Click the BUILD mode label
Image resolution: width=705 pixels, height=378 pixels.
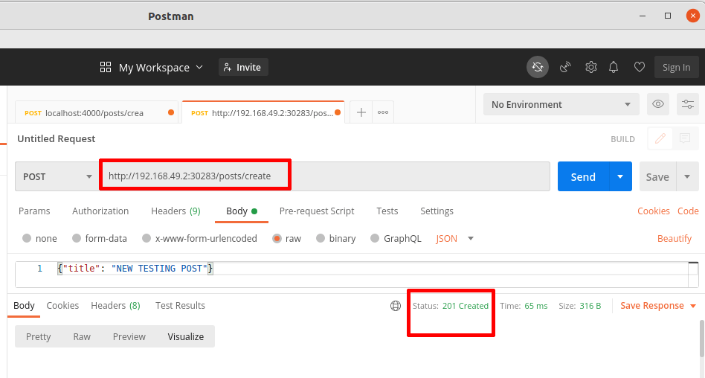click(622, 139)
